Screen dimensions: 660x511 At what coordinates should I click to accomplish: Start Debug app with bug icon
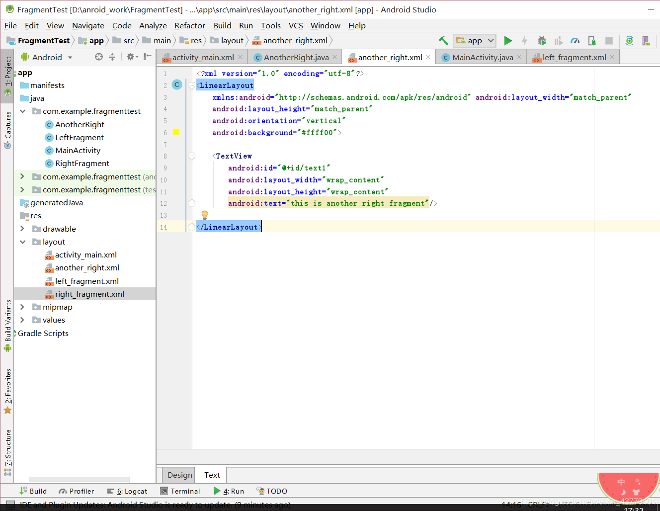tap(542, 41)
